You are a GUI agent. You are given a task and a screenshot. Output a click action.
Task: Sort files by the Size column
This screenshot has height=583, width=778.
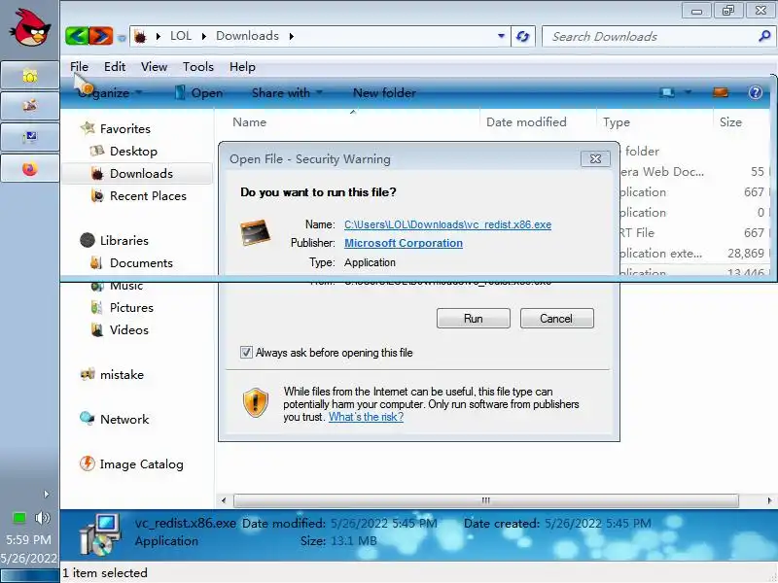730,122
